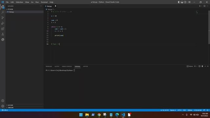Switch to the Debug Console tab

67,67
